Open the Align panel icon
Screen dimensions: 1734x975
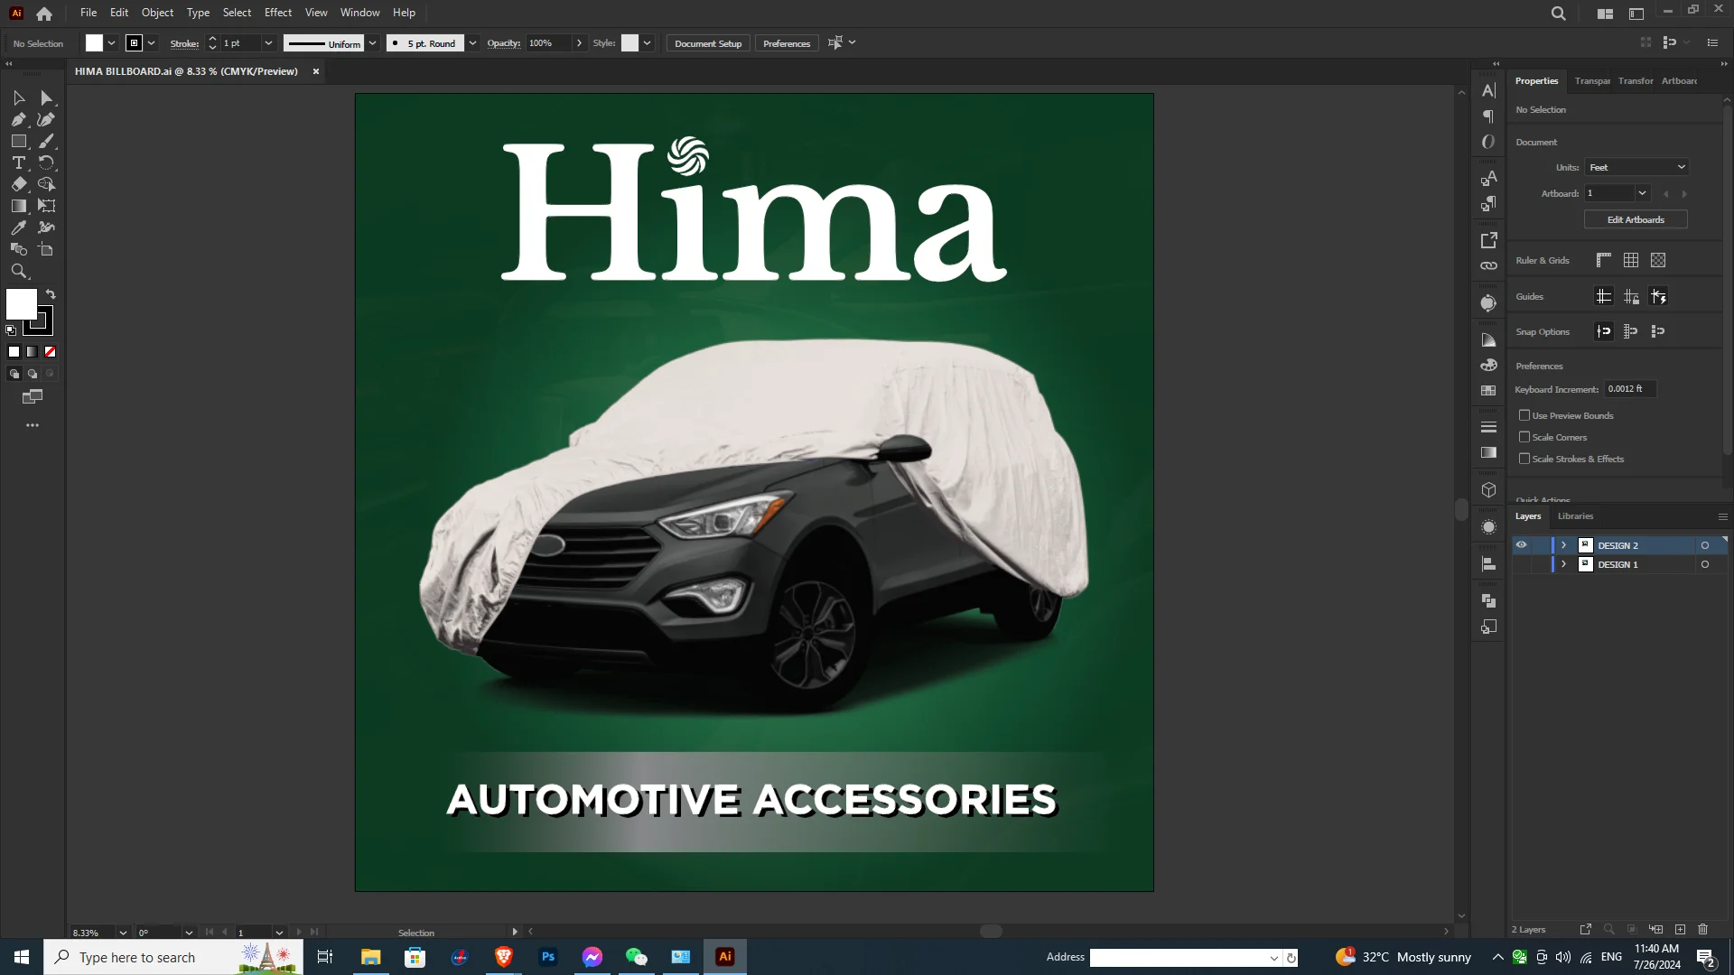tap(1489, 564)
